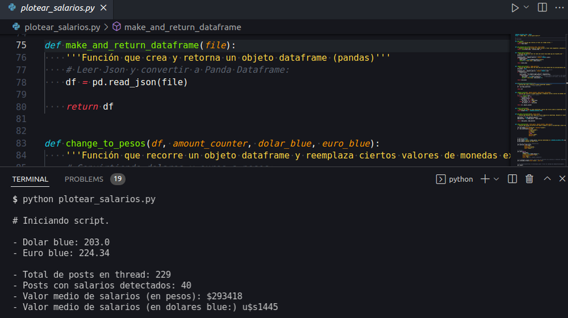Click pd.read_json(file) call on line 78
This screenshot has height=318, width=568.
(140, 82)
